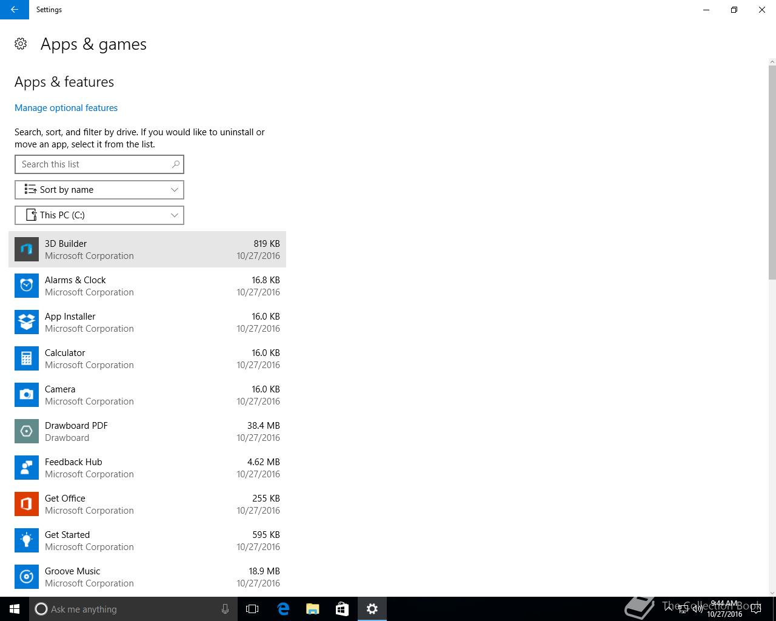Click the settings gear beside Apps & games
Viewport: 776px width, 621px height.
(x=21, y=44)
